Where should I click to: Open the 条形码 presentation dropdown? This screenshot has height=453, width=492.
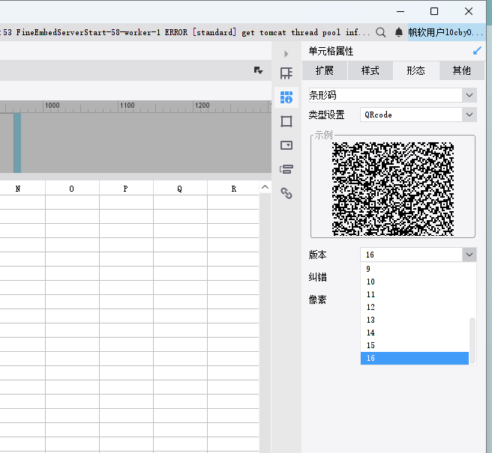393,95
